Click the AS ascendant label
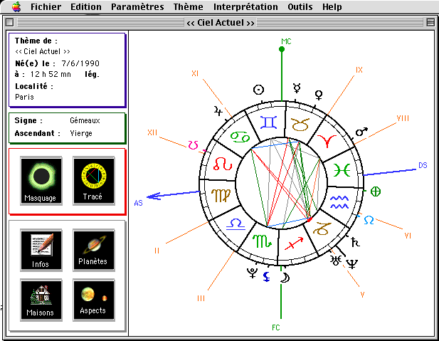 click(x=139, y=203)
